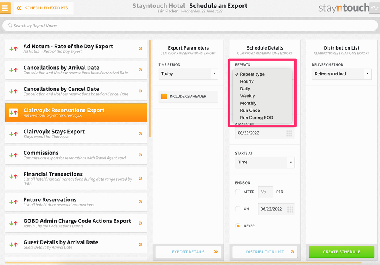The image size is (380, 265).
Task: Click export arrows icon for Ad Notum
Action: point(14,49)
